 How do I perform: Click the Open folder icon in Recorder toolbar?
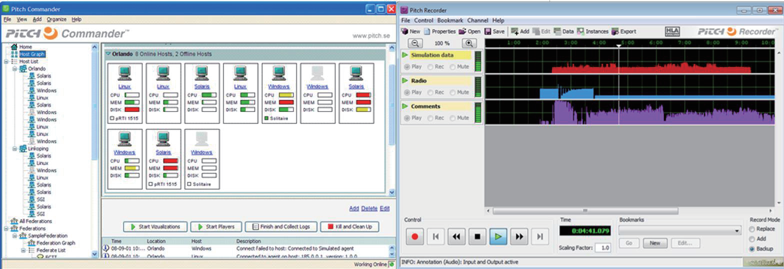point(462,31)
